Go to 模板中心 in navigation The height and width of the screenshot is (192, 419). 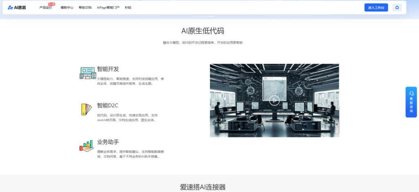67,8
